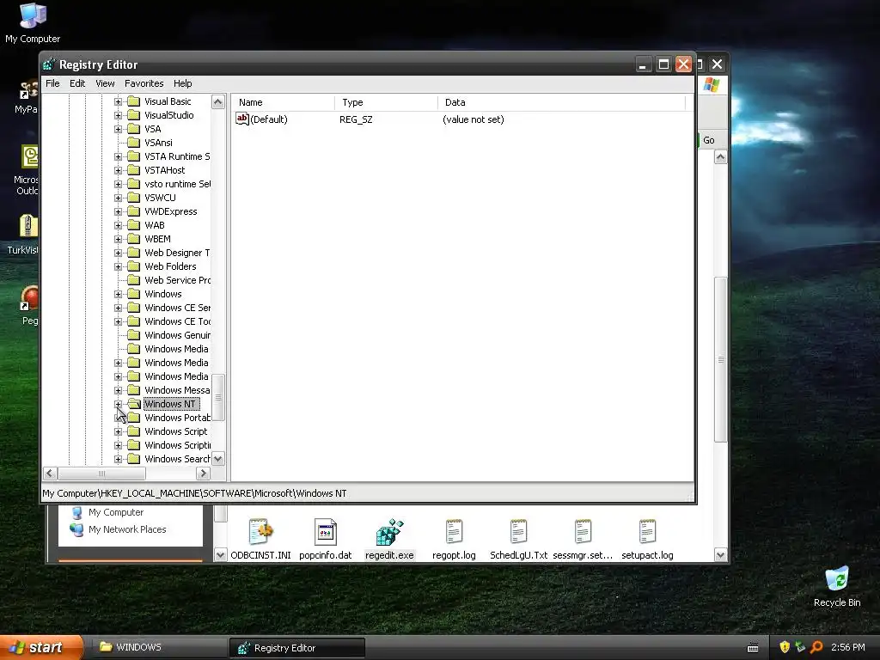The image size is (880, 660).
Task: Click the Type column header
Action: tap(386, 102)
